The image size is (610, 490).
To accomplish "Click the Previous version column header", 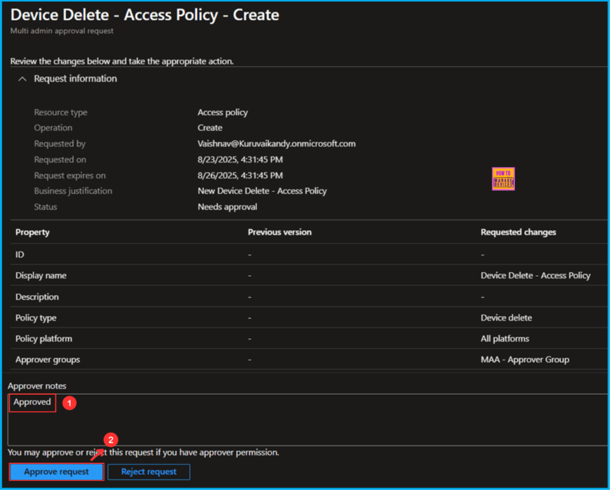I will (279, 232).
